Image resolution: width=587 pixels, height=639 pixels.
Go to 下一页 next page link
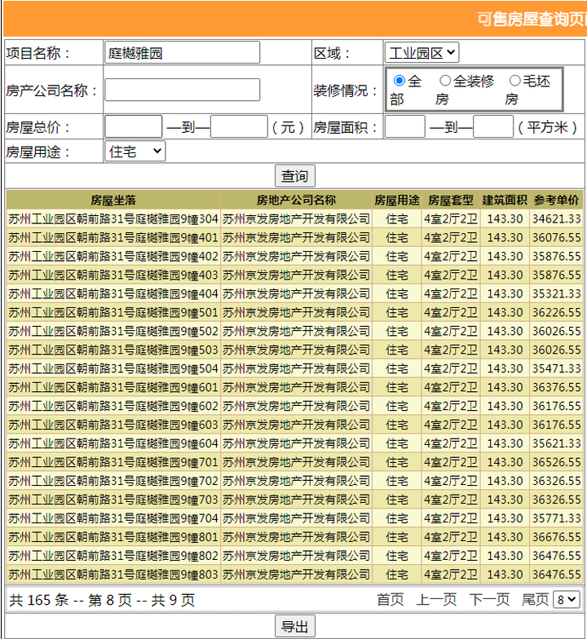489,600
